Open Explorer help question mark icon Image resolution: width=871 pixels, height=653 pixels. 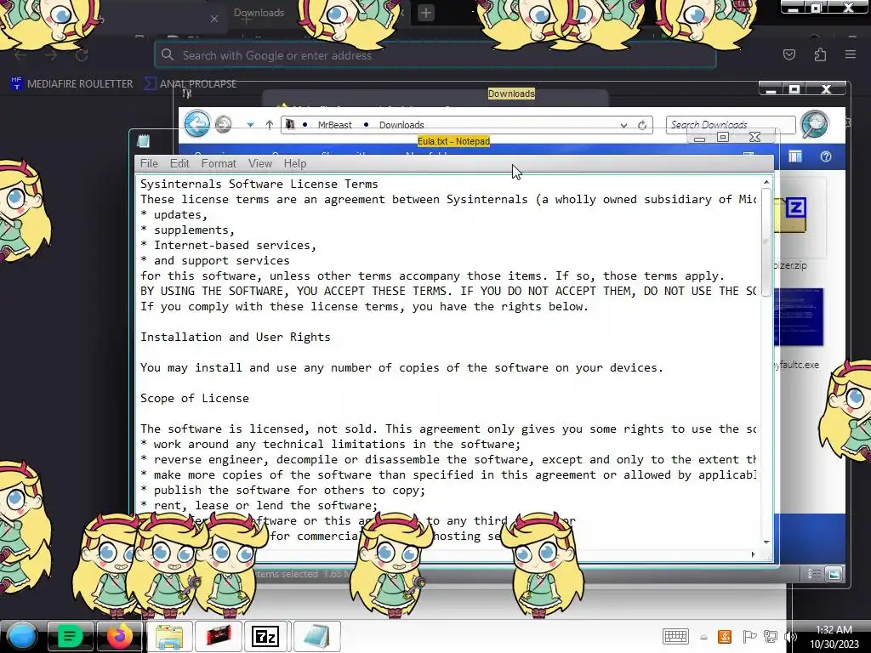[x=826, y=156]
